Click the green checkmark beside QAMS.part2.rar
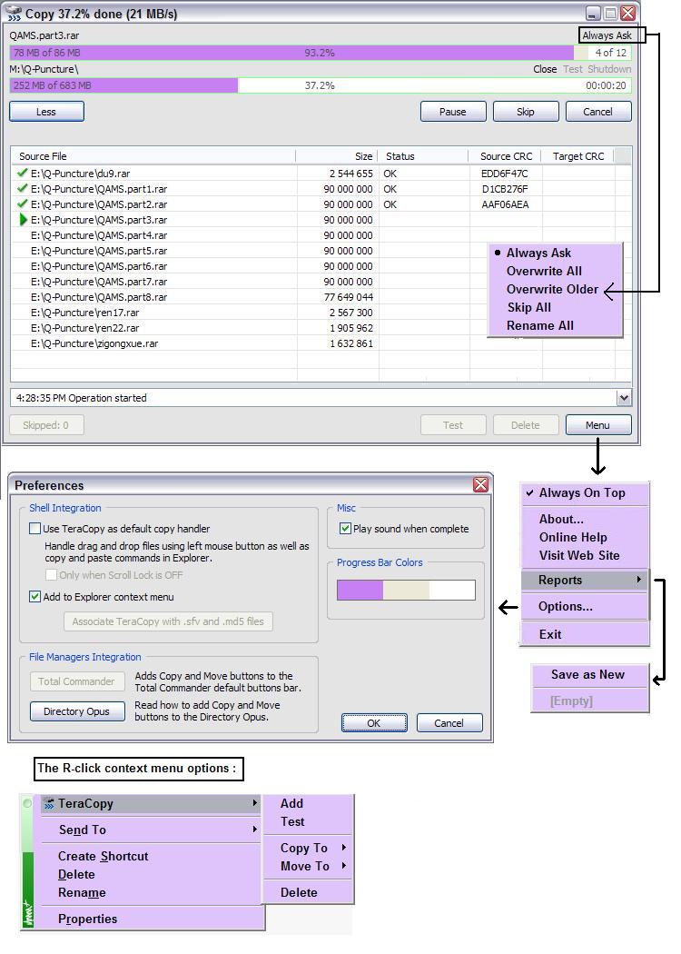 (23, 204)
